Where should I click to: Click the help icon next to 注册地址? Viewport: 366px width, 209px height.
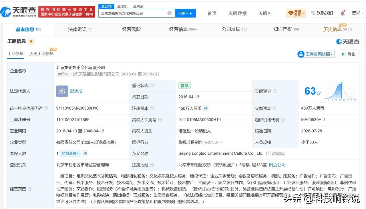pos(152,165)
